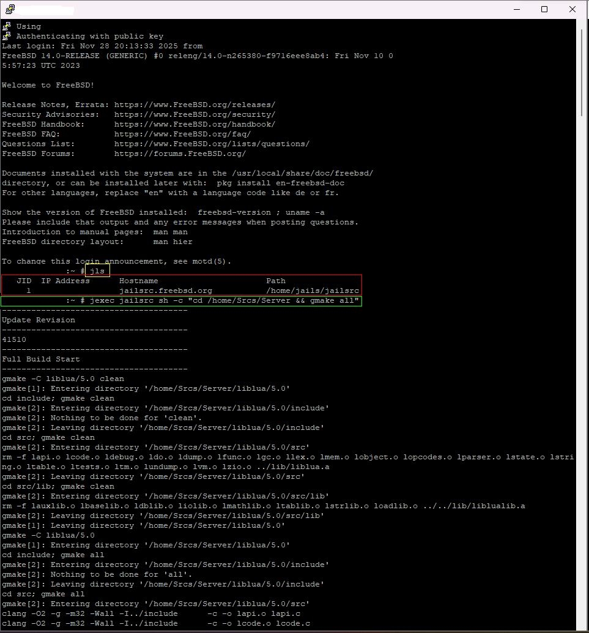Click the scrollbar up arrow
The image size is (589, 633).
pos(581,23)
